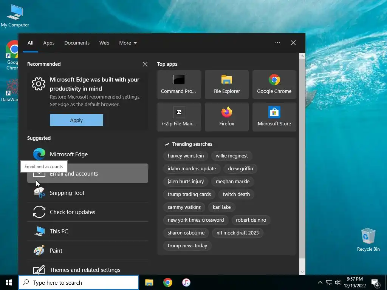
Task: Search trending 'robert de niro'
Action: [x=251, y=220]
